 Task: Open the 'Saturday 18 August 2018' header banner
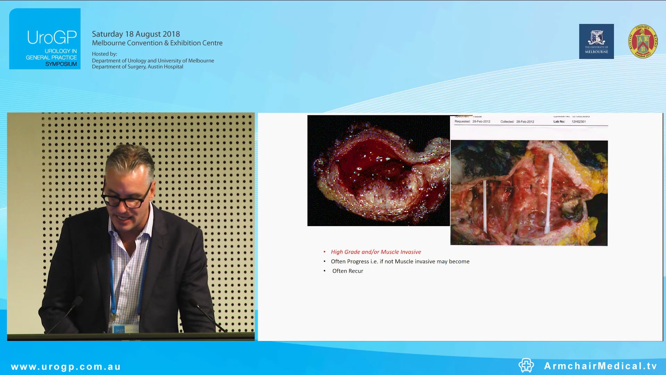coord(135,34)
